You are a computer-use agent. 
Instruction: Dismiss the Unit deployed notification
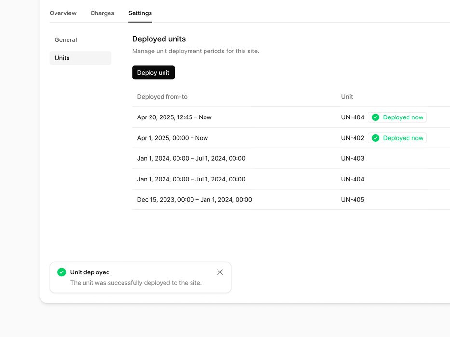pos(220,272)
